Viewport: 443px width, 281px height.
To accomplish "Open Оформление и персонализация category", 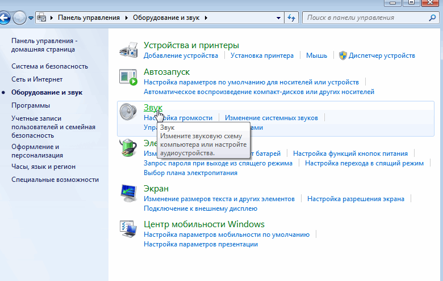I will [x=37, y=151].
